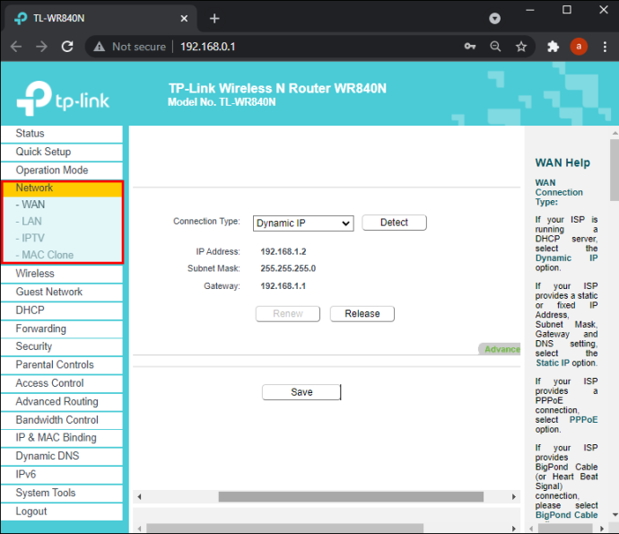This screenshot has width=619, height=534.
Task: Open Access Control
Action: [x=62, y=383]
